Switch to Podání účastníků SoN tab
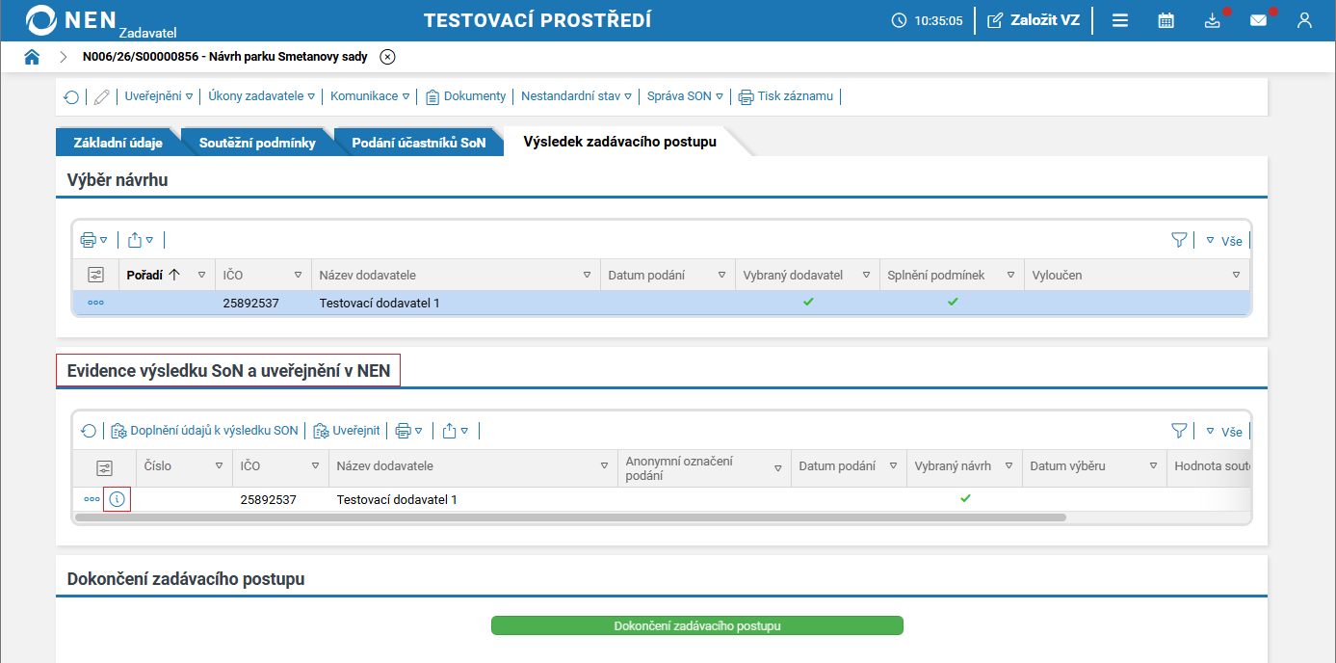Image resolution: width=1336 pixels, height=663 pixels. (x=419, y=143)
